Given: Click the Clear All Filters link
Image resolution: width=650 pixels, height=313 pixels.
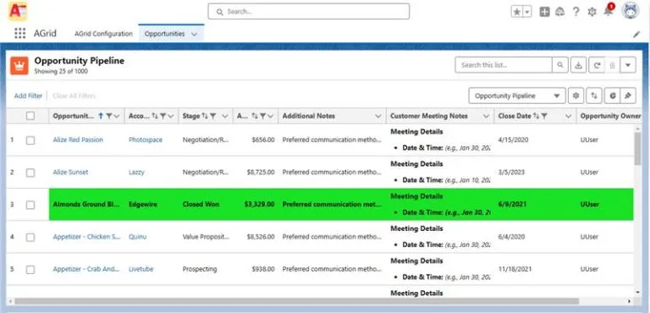Looking at the screenshot, I should [x=74, y=96].
